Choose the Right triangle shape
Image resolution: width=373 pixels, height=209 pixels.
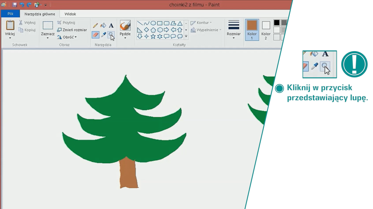(x=140, y=30)
